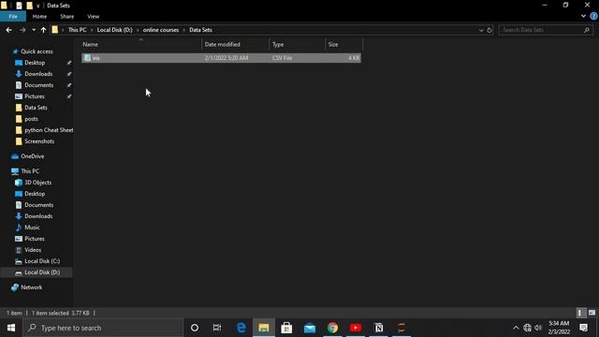Open Videos folder under This PC
This screenshot has height=337, width=599.
coord(33,250)
